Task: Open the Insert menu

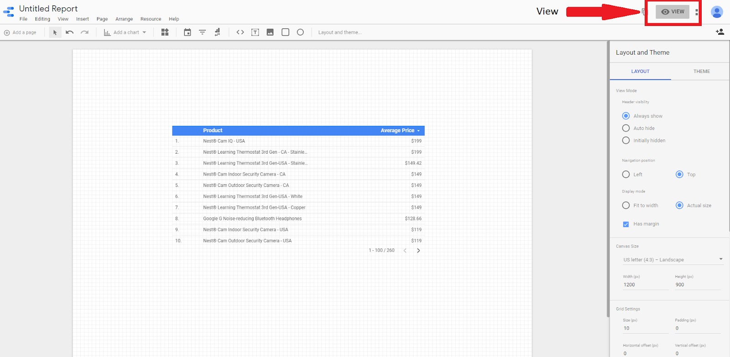Action: pos(83,19)
